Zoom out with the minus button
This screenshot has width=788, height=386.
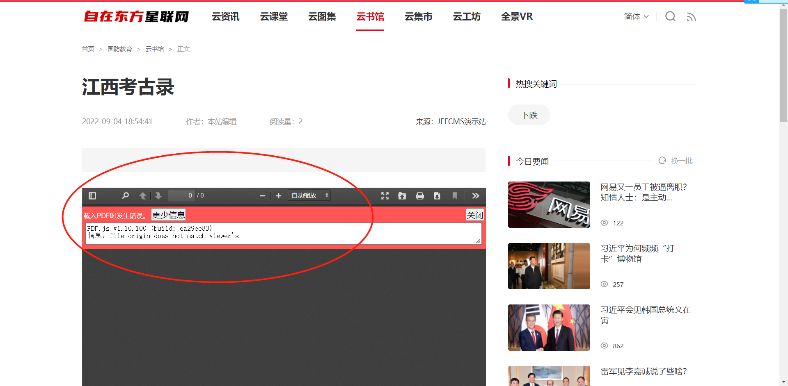pyautogui.click(x=263, y=196)
